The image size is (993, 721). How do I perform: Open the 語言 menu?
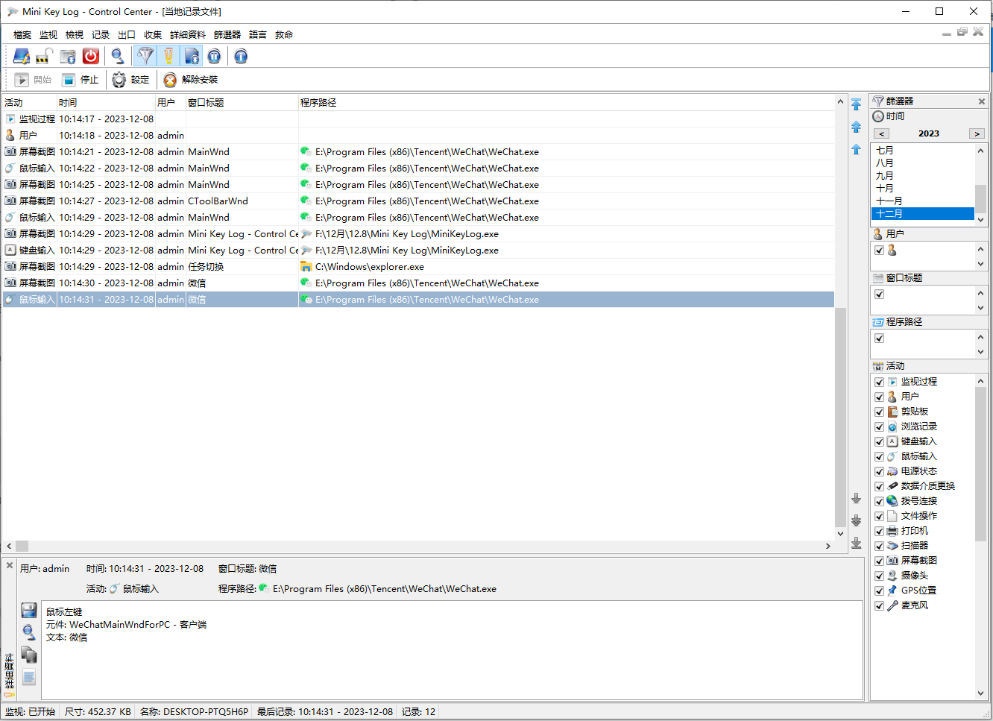point(258,34)
